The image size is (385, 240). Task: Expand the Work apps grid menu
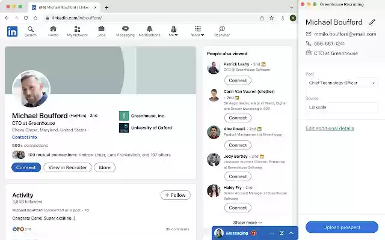pos(198,31)
